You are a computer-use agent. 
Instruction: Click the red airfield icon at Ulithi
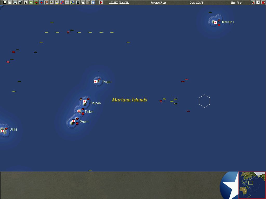(6, 129)
